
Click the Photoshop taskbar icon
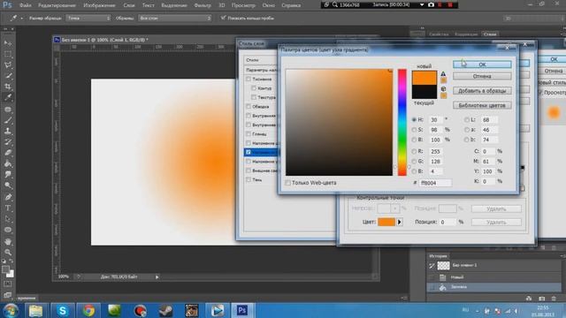point(241,310)
